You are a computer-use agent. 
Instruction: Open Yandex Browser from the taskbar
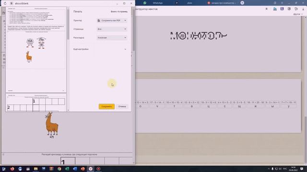click(x=91, y=169)
